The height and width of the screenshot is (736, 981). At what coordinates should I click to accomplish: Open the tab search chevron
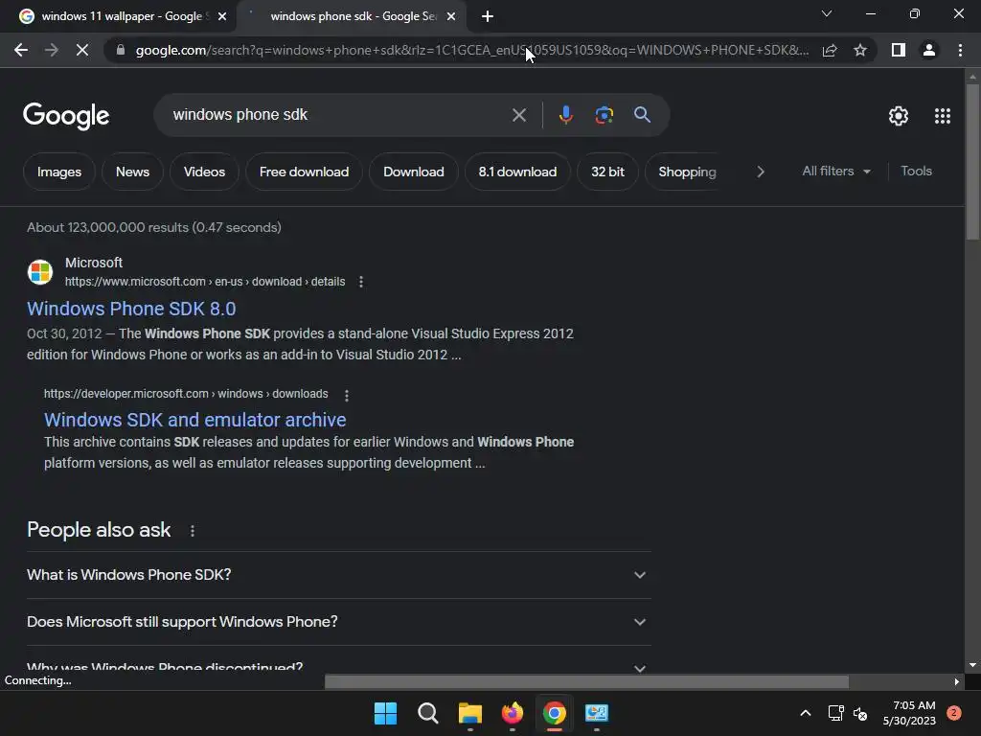(x=827, y=13)
